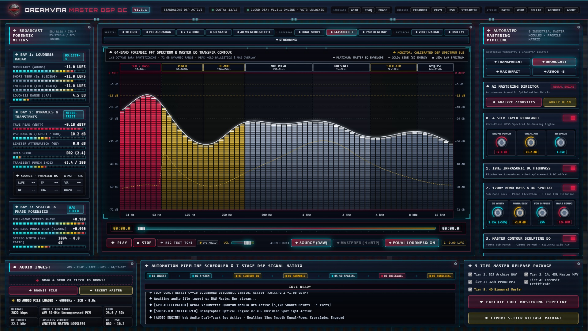Toggle 120Hz Mono Bass & 4D Spatial switch

[570, 188]
